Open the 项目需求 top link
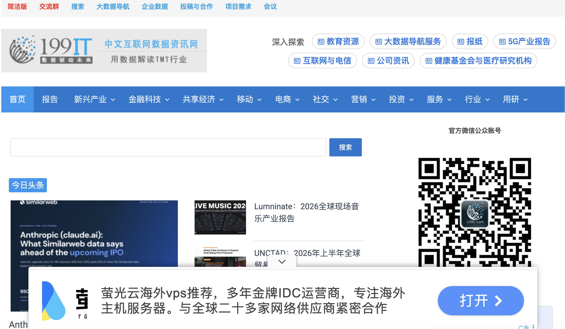The image size is (565, 329). 238,7
